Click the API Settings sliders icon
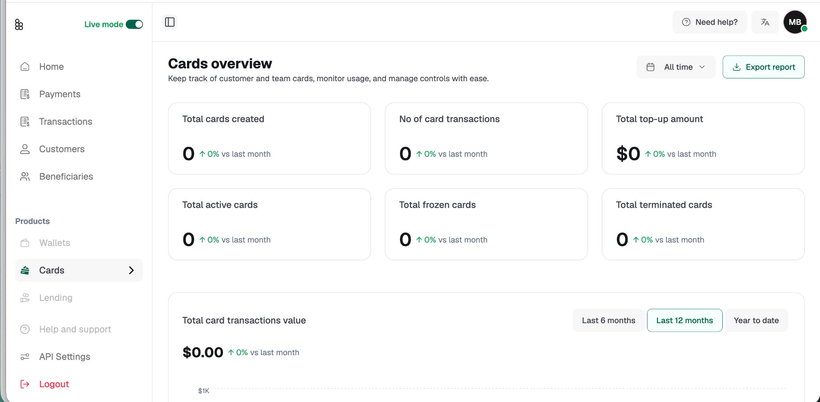 pos(25,356)
